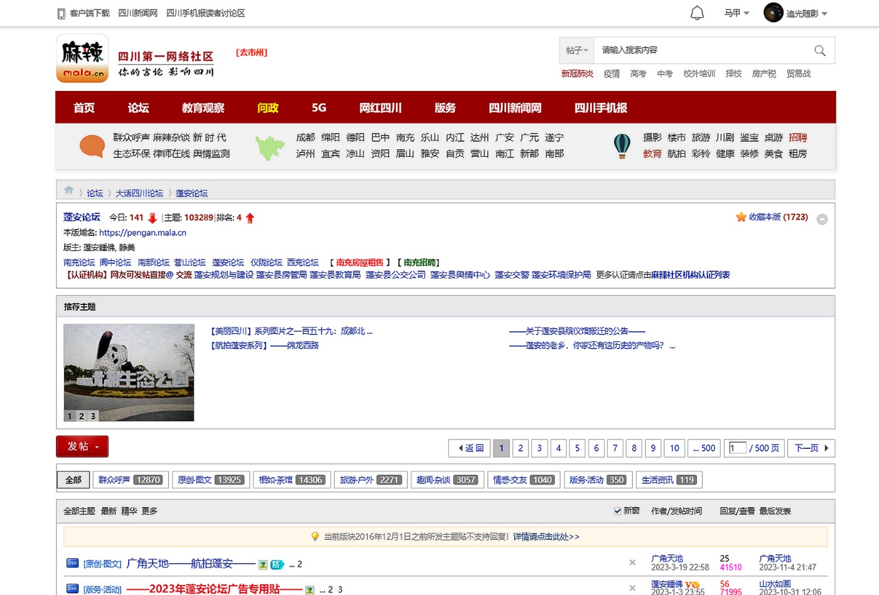Collapse the forum header round toggle
The height and width of the screenshot is (595, 879).
click(x=822, y=219)
